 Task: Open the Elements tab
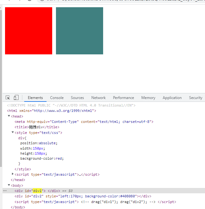click(35, 98)
